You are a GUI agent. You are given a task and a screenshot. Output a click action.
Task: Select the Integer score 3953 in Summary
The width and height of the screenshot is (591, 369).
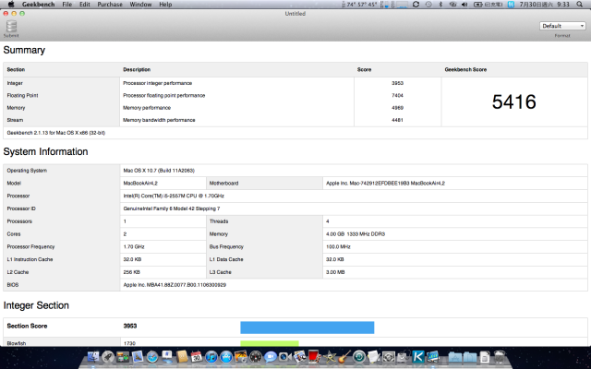tap(397, 83)
